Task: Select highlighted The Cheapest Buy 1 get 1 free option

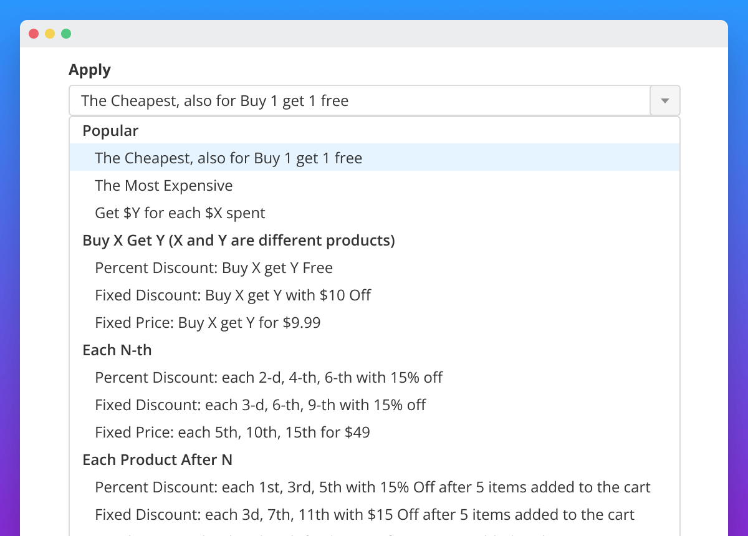Action: (x=228, y=158)
